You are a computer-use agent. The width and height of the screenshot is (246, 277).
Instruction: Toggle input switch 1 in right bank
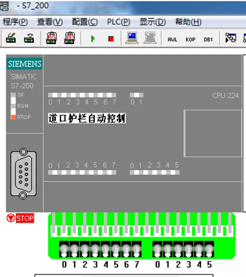coord(168,249)
